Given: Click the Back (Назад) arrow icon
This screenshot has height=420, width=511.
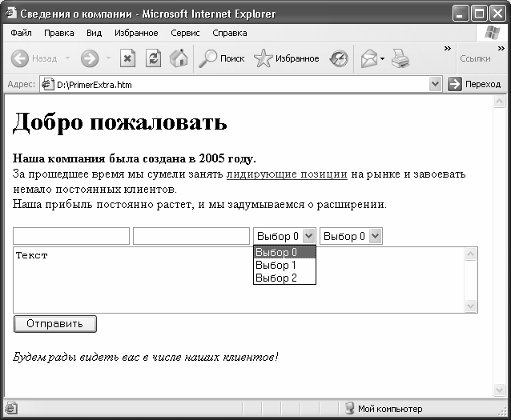Looking at the screenshot, I should coord(19,58).
